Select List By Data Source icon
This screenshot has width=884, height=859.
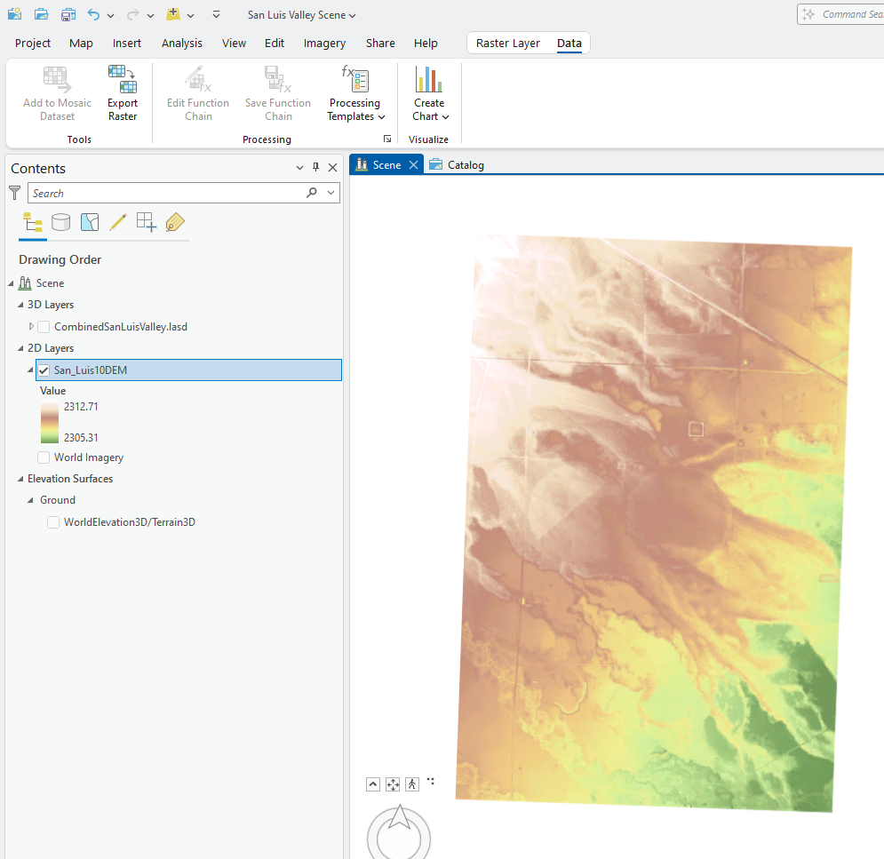click(60, 222)
